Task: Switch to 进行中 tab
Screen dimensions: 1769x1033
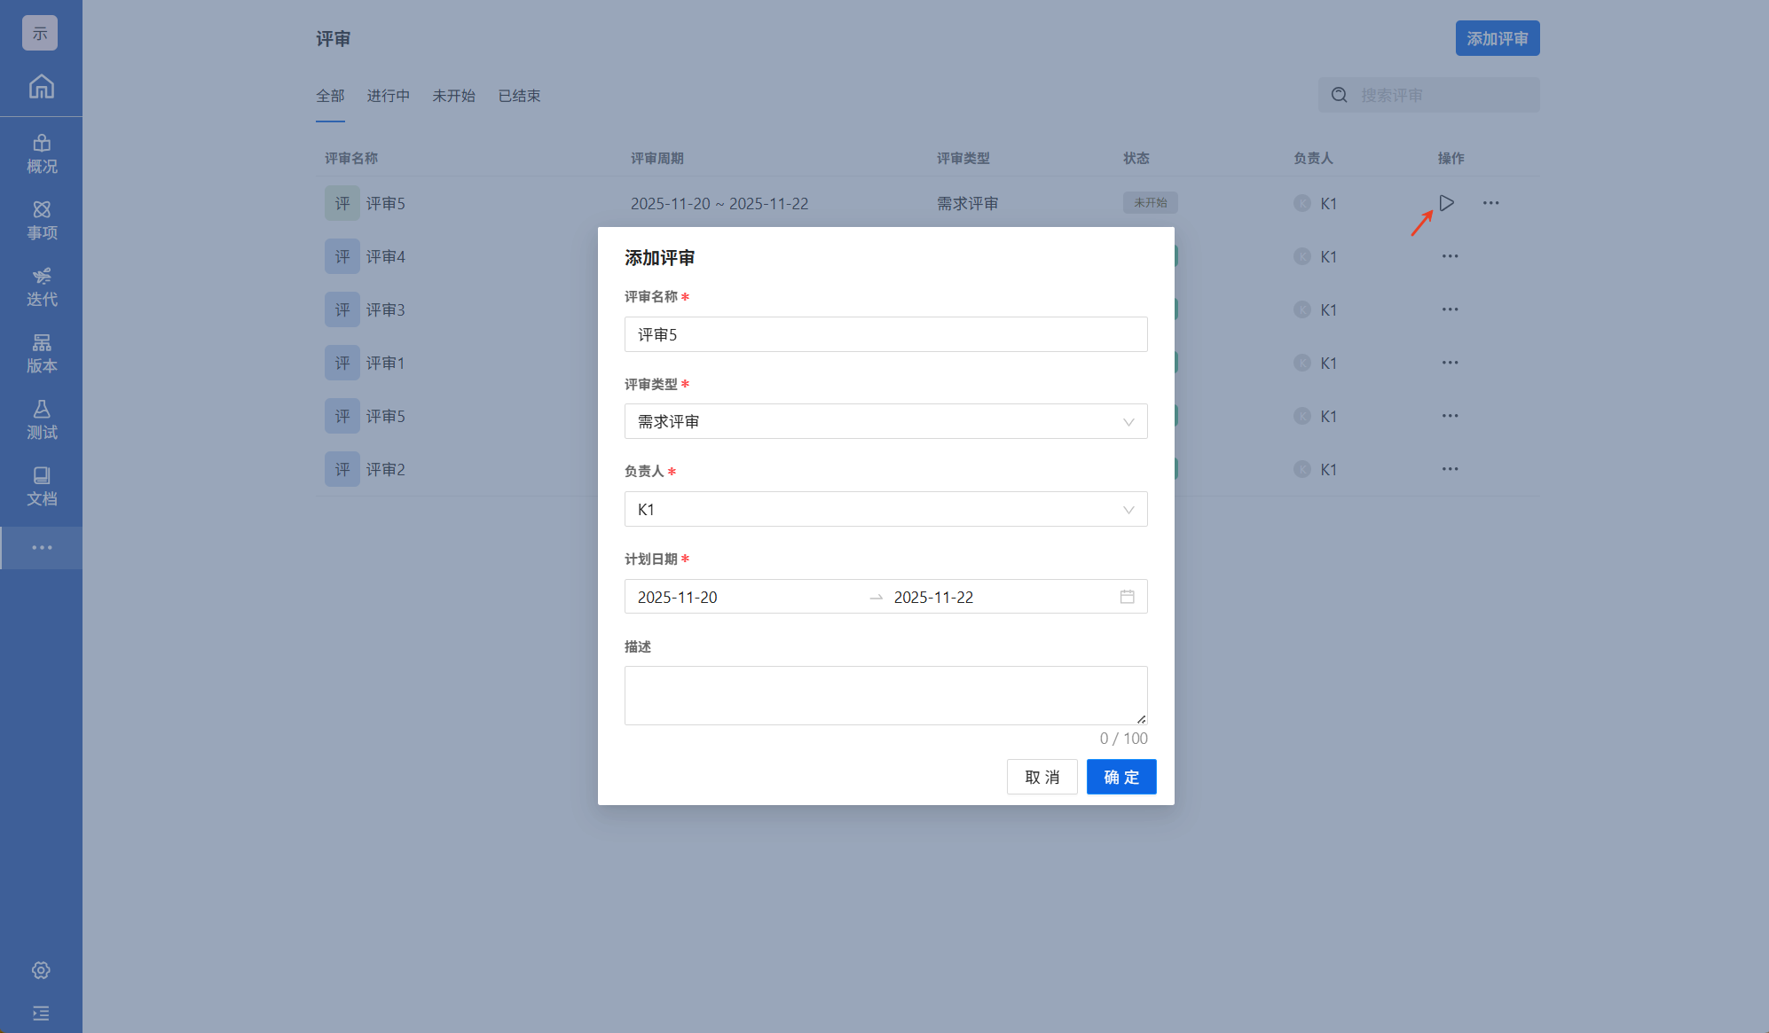Action: coord(388,96)
